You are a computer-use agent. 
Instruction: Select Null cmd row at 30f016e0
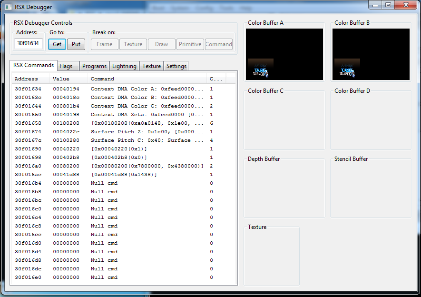point(124,277)
